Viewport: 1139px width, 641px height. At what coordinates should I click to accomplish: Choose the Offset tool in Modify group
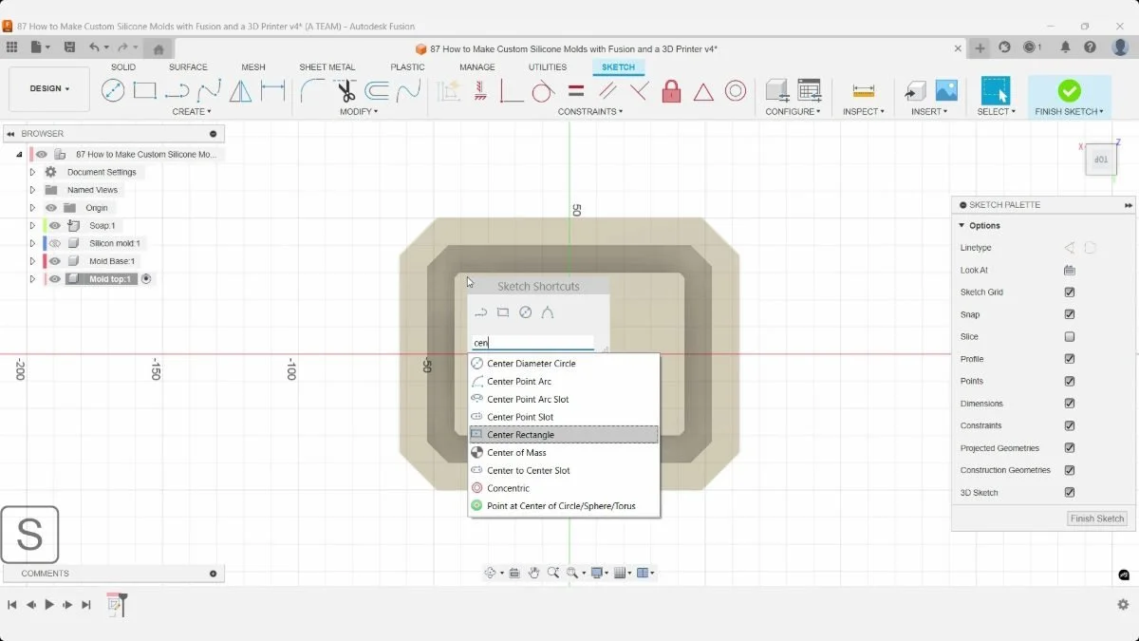(x=377, y=91)
